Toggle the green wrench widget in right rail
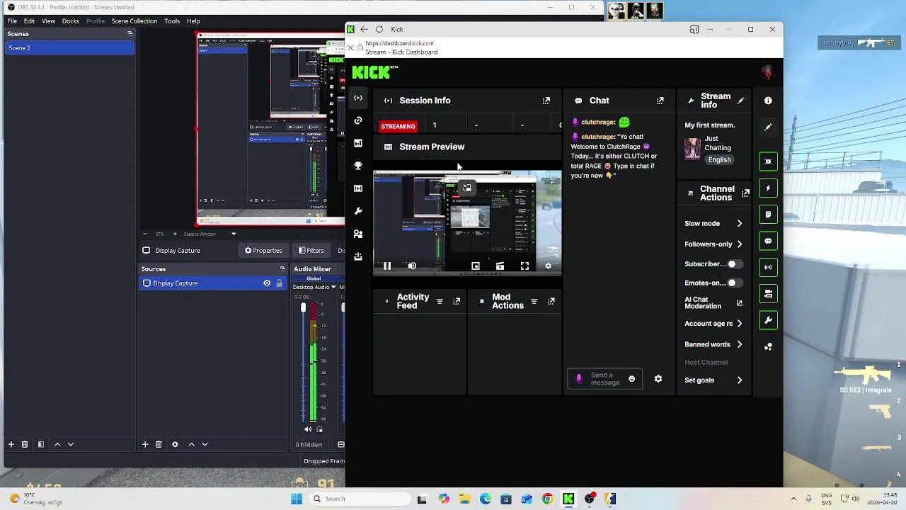Image resolution: width=906 pixels, height=510 pixels. pos(768,320)
